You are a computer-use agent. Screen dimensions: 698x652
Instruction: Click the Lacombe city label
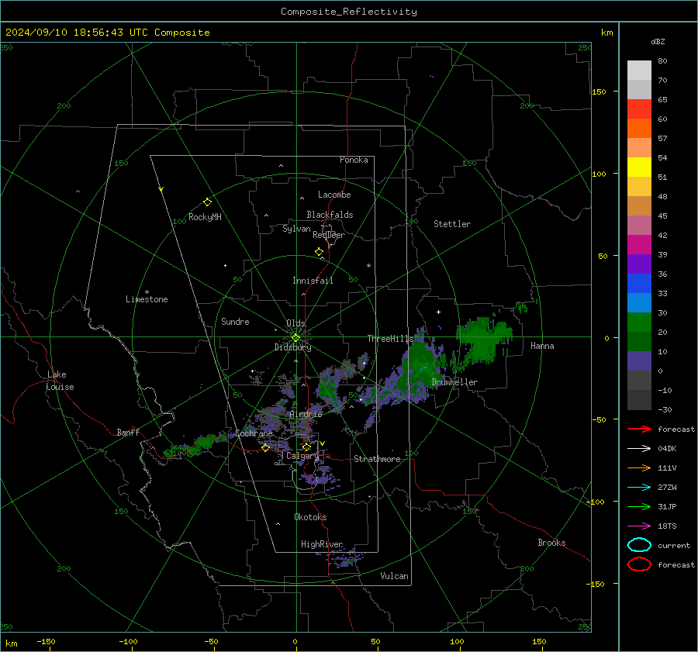(x=334, y=195)
